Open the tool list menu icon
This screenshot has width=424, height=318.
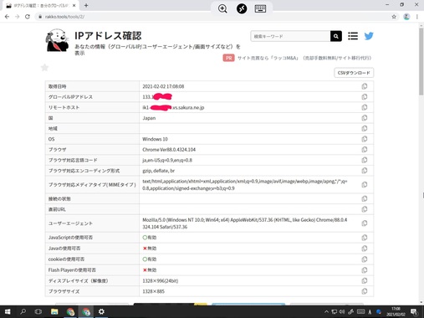pos(353,36)
